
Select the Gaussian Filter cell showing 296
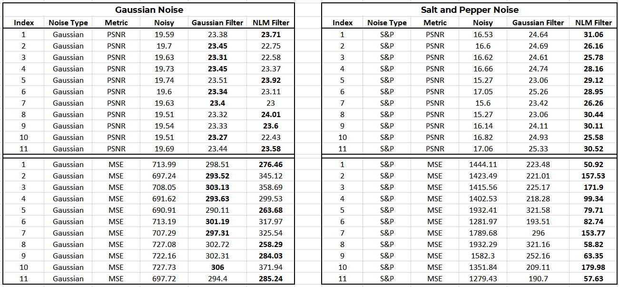538,233
